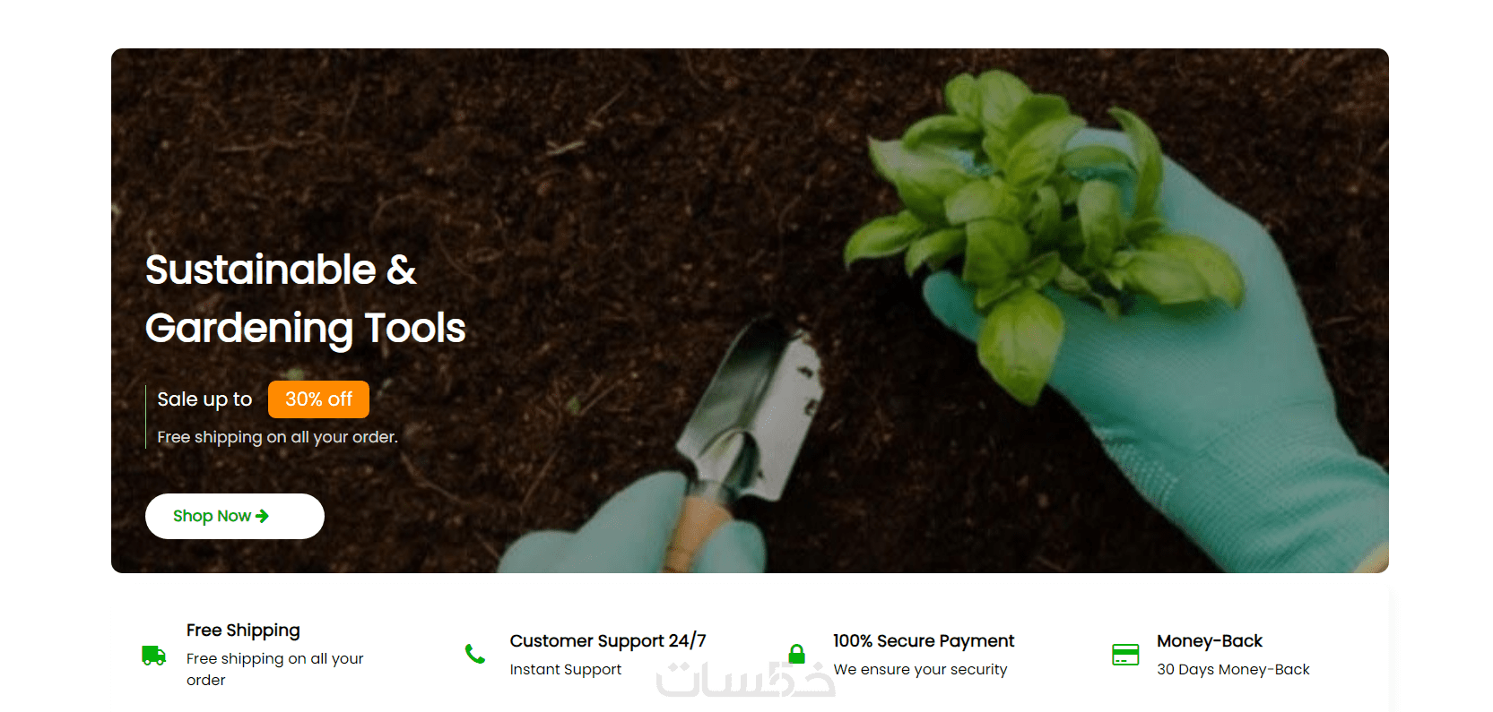The image size is (1493, 712).
Task: Click the gardening hero banner image
Action: [750, 311]
